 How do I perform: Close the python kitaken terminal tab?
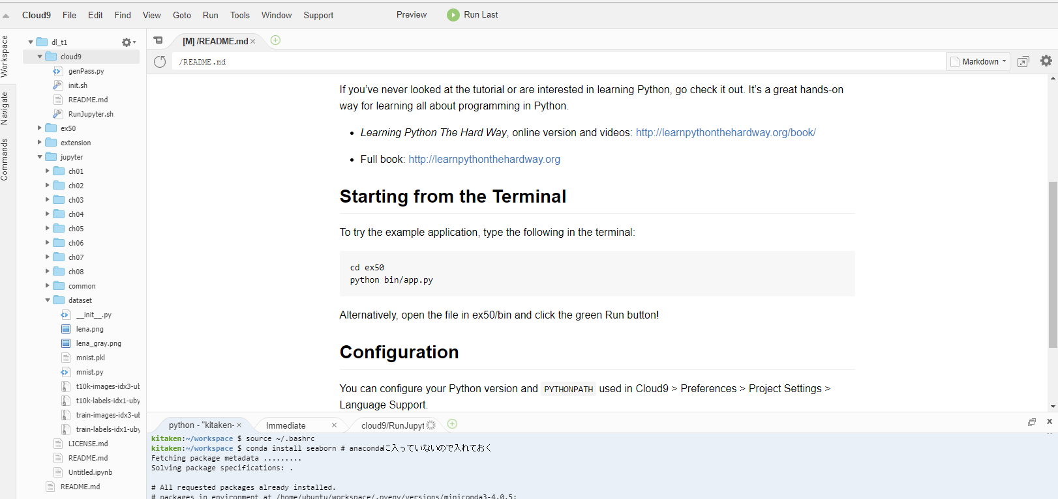[x=239, y=425]
